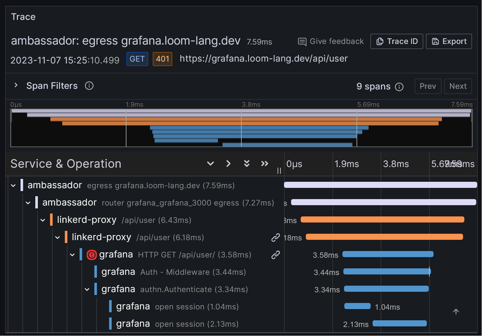Viewport: 482px width, 336px height.
Task: Click the red error icon on grafana HTTP GET
Action: 91,255
